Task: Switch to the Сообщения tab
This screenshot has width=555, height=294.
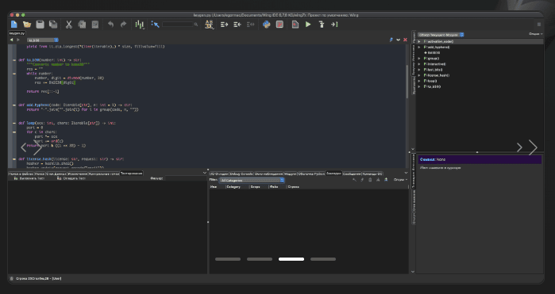Action: (x=352, y=174)
